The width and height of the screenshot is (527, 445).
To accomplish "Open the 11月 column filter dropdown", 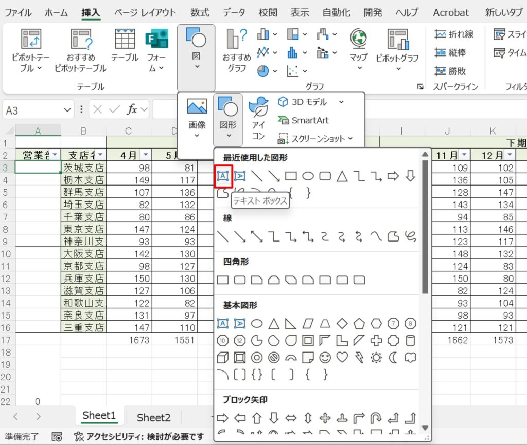I will 464,155.
